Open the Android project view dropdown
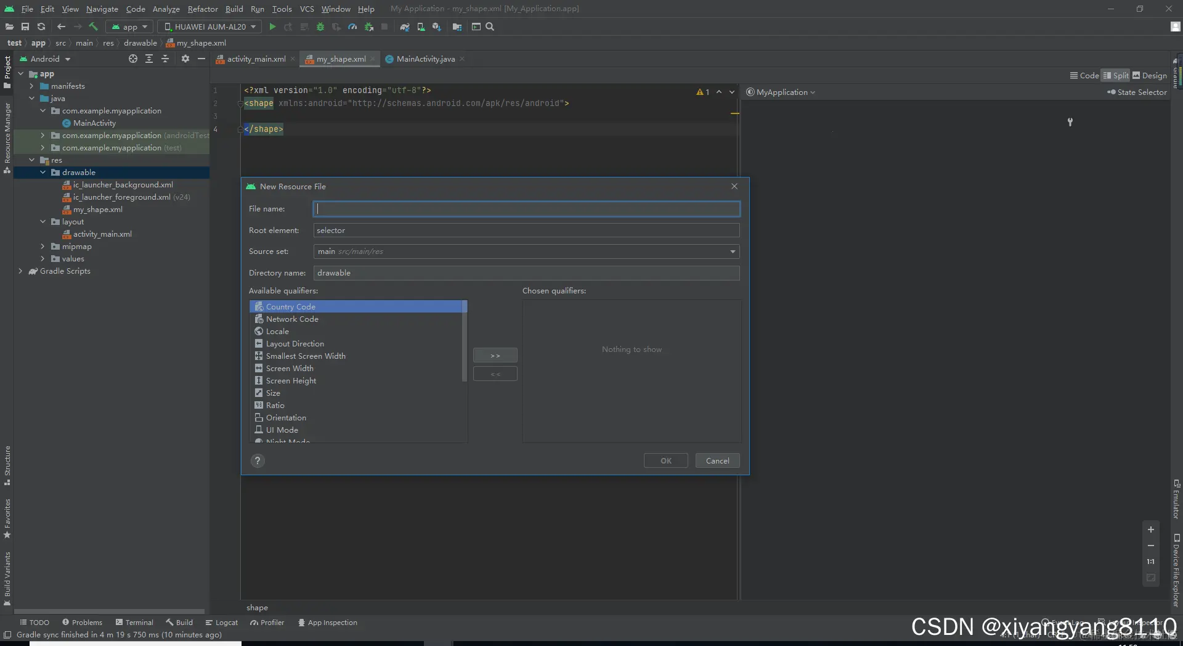Viewport: 1183px width, 646px height. (45, 59)
